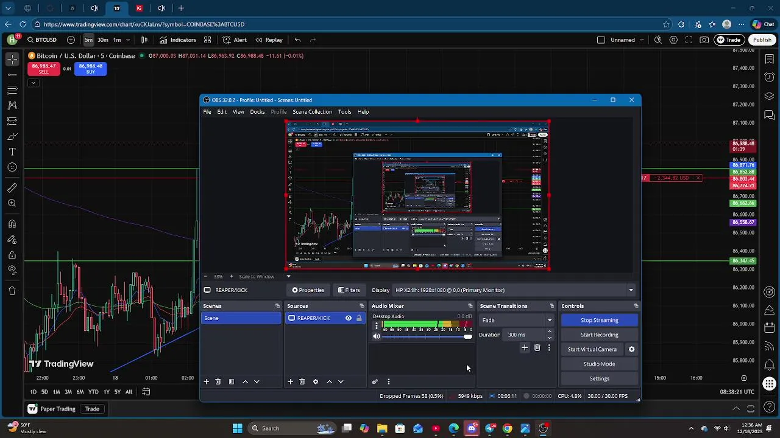Open source properties gear in Sources dock
This screenshot has height=438, width=780.
[315, 381]
